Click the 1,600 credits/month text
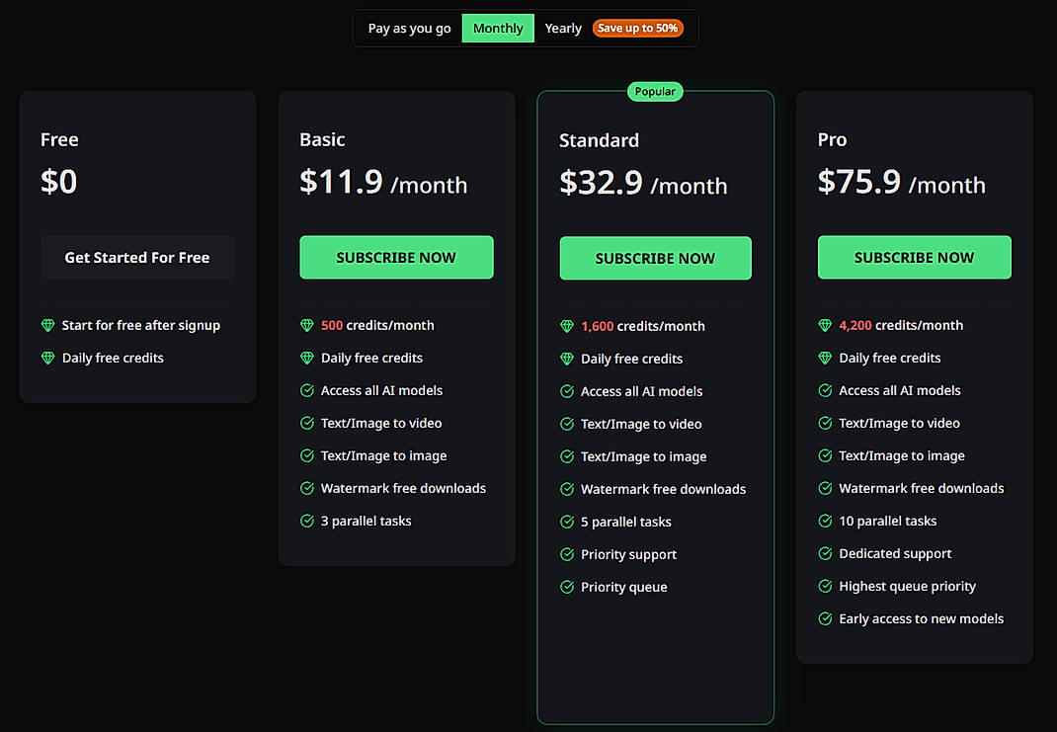The width and height of the screenshot is (1057, 732). pyautogui.click(x=643, y=326)
